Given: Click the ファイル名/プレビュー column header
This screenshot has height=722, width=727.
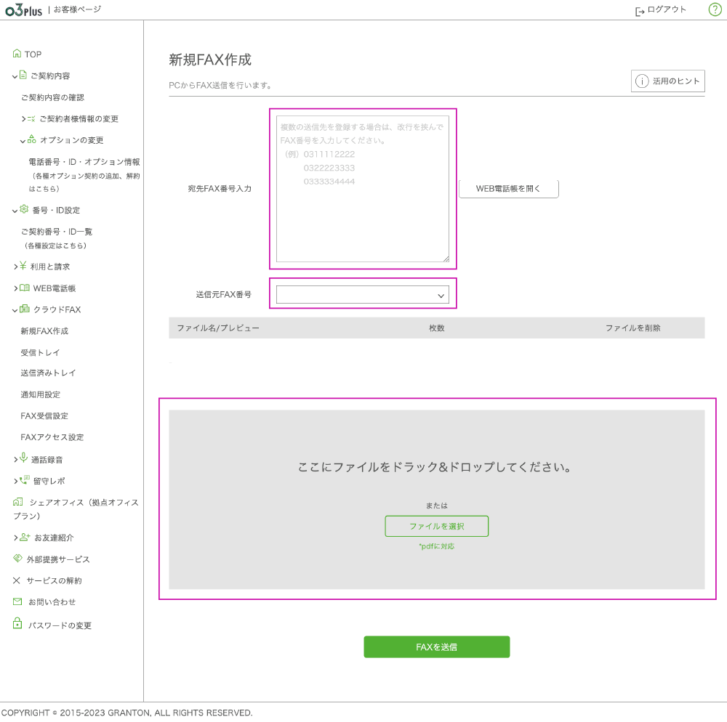Looking at the screenshot, I should coord(218,328).
